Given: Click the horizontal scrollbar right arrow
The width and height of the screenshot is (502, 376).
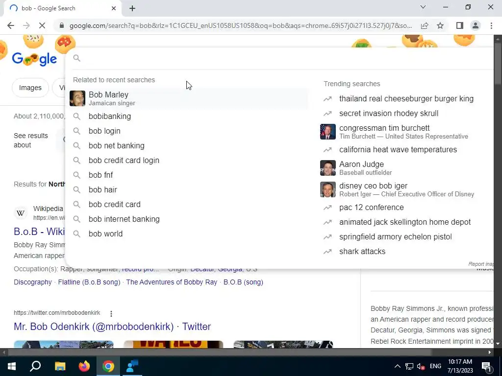Looking at the screenshot, I should [x=490, y=352].
